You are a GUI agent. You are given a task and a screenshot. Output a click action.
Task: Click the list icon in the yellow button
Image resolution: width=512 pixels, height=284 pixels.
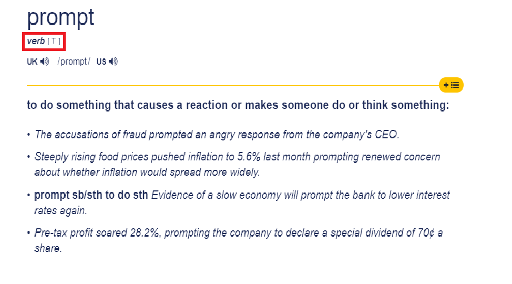tap(455, 85)
